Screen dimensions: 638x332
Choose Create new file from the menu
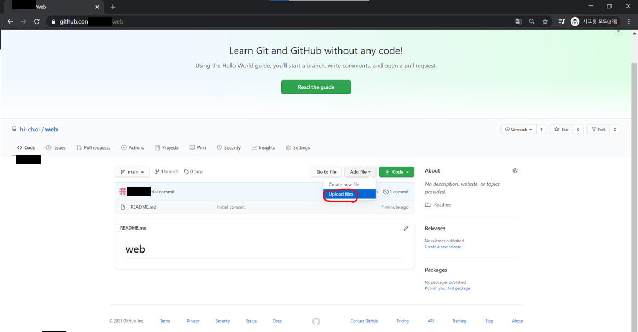coord(350,184)
